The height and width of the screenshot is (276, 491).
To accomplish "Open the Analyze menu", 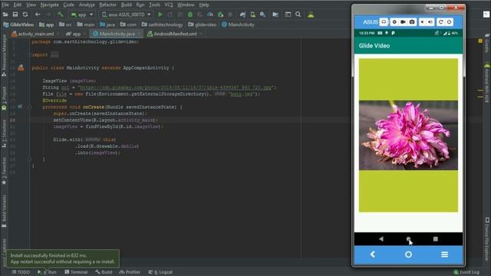I will coord(87,5).
